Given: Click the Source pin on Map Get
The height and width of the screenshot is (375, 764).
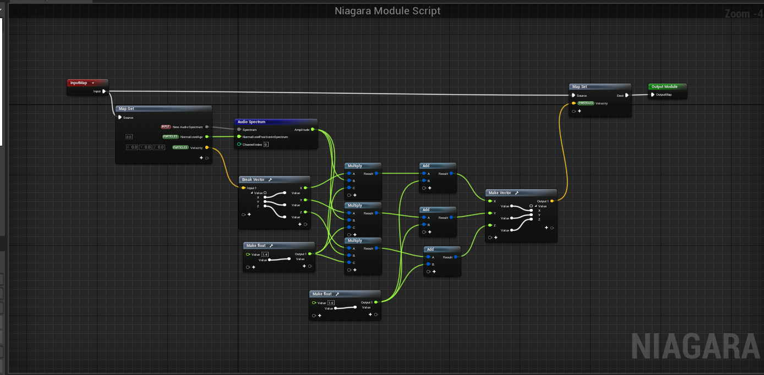Looking at the screenshot, I should (x=120, y=117).
